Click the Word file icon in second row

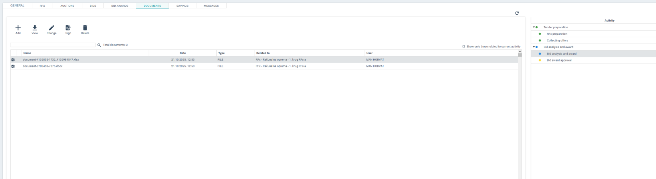pos(13,66)
